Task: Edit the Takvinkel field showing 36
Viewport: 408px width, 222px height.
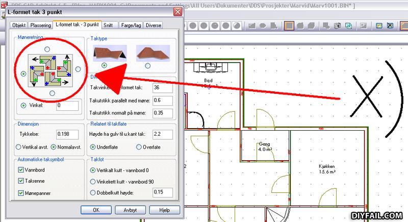Action: [163, 88]
